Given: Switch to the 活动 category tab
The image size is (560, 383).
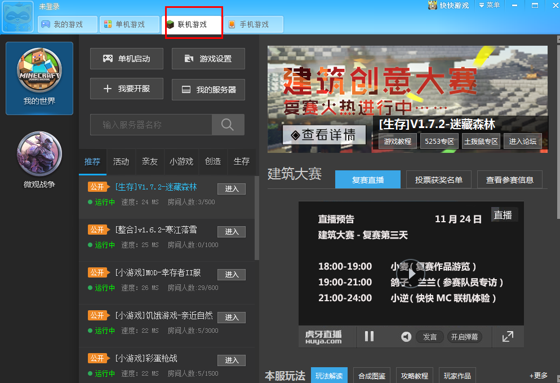Looking at the screenshot, I should pos(121,162).
